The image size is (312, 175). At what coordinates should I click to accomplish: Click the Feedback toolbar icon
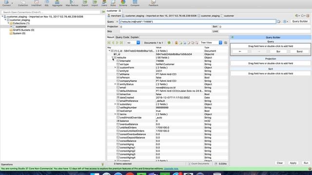154,3
